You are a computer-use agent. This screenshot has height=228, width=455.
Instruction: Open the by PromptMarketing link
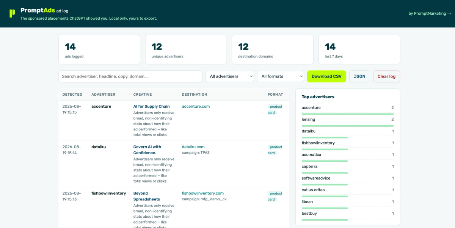430,14
